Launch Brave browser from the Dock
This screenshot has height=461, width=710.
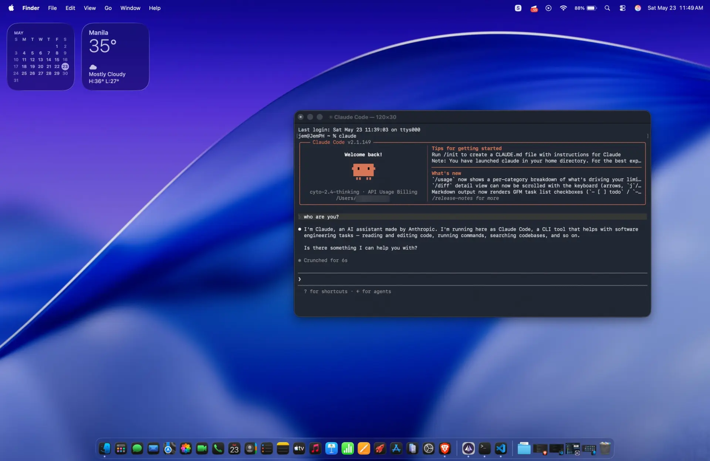click(445, 448)
